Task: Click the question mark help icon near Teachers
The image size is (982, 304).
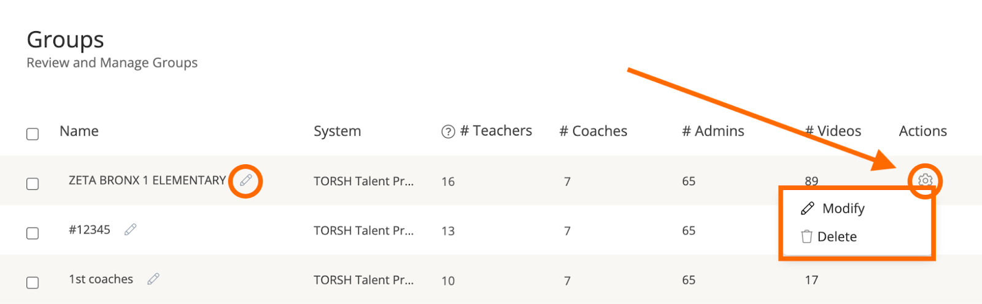Action: click(x=448, y=132)
